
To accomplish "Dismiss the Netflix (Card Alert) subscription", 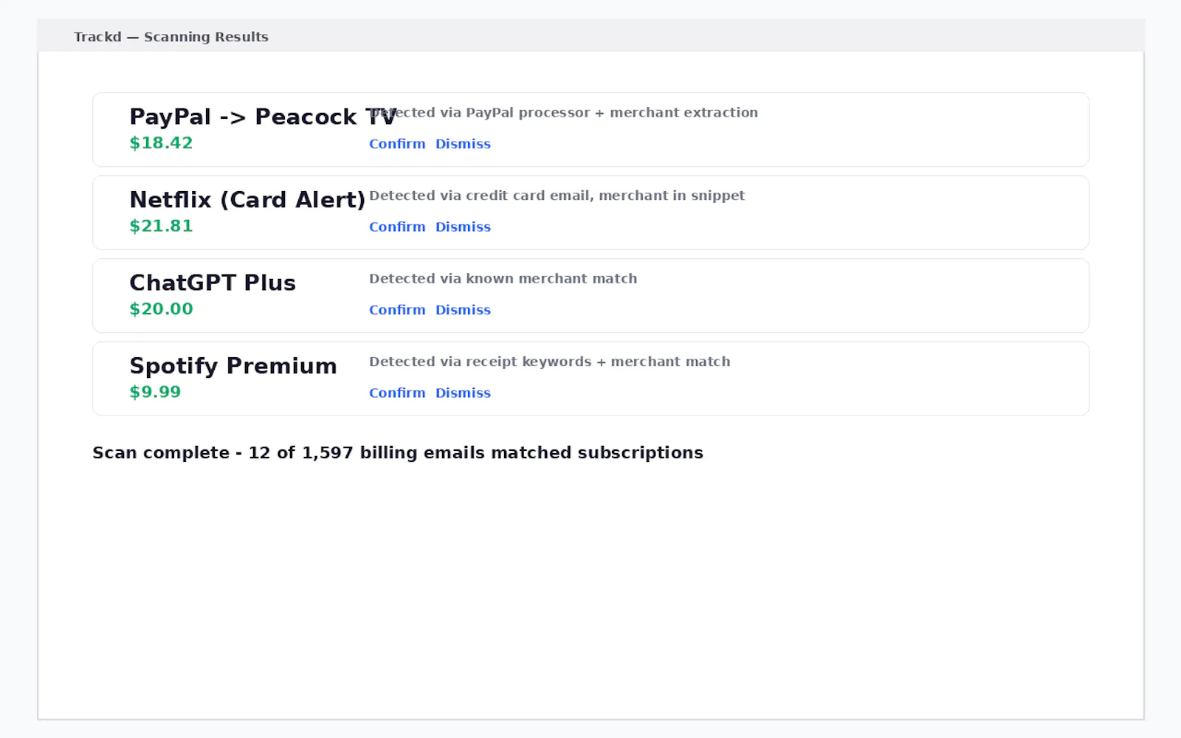I will [463, 227].
